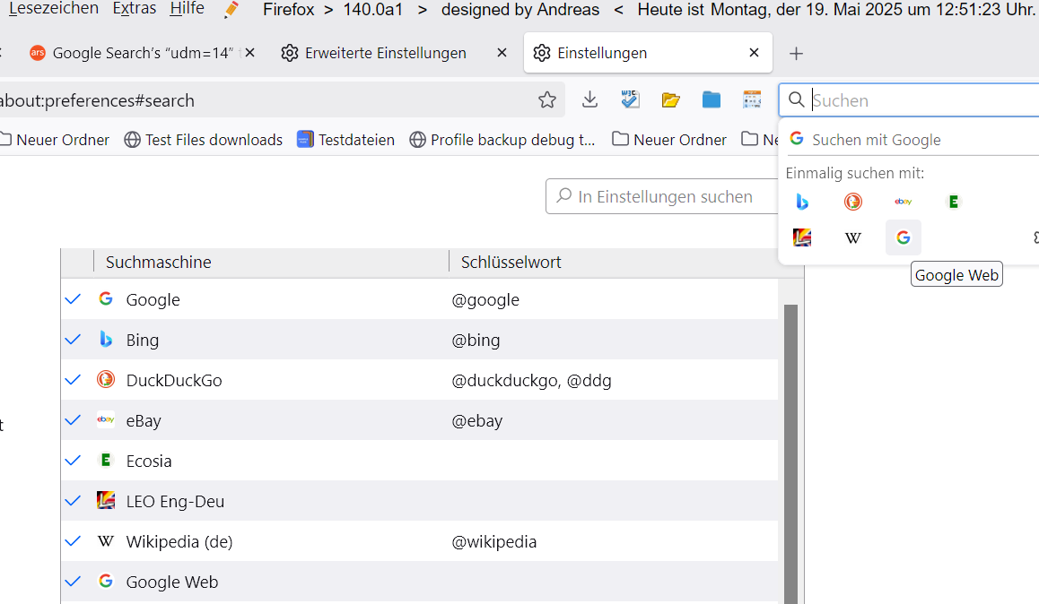Image resolution: width=1039 pixels, height=604 pixels.
Task: Search once with eBay icon
Action: (904, 202)
